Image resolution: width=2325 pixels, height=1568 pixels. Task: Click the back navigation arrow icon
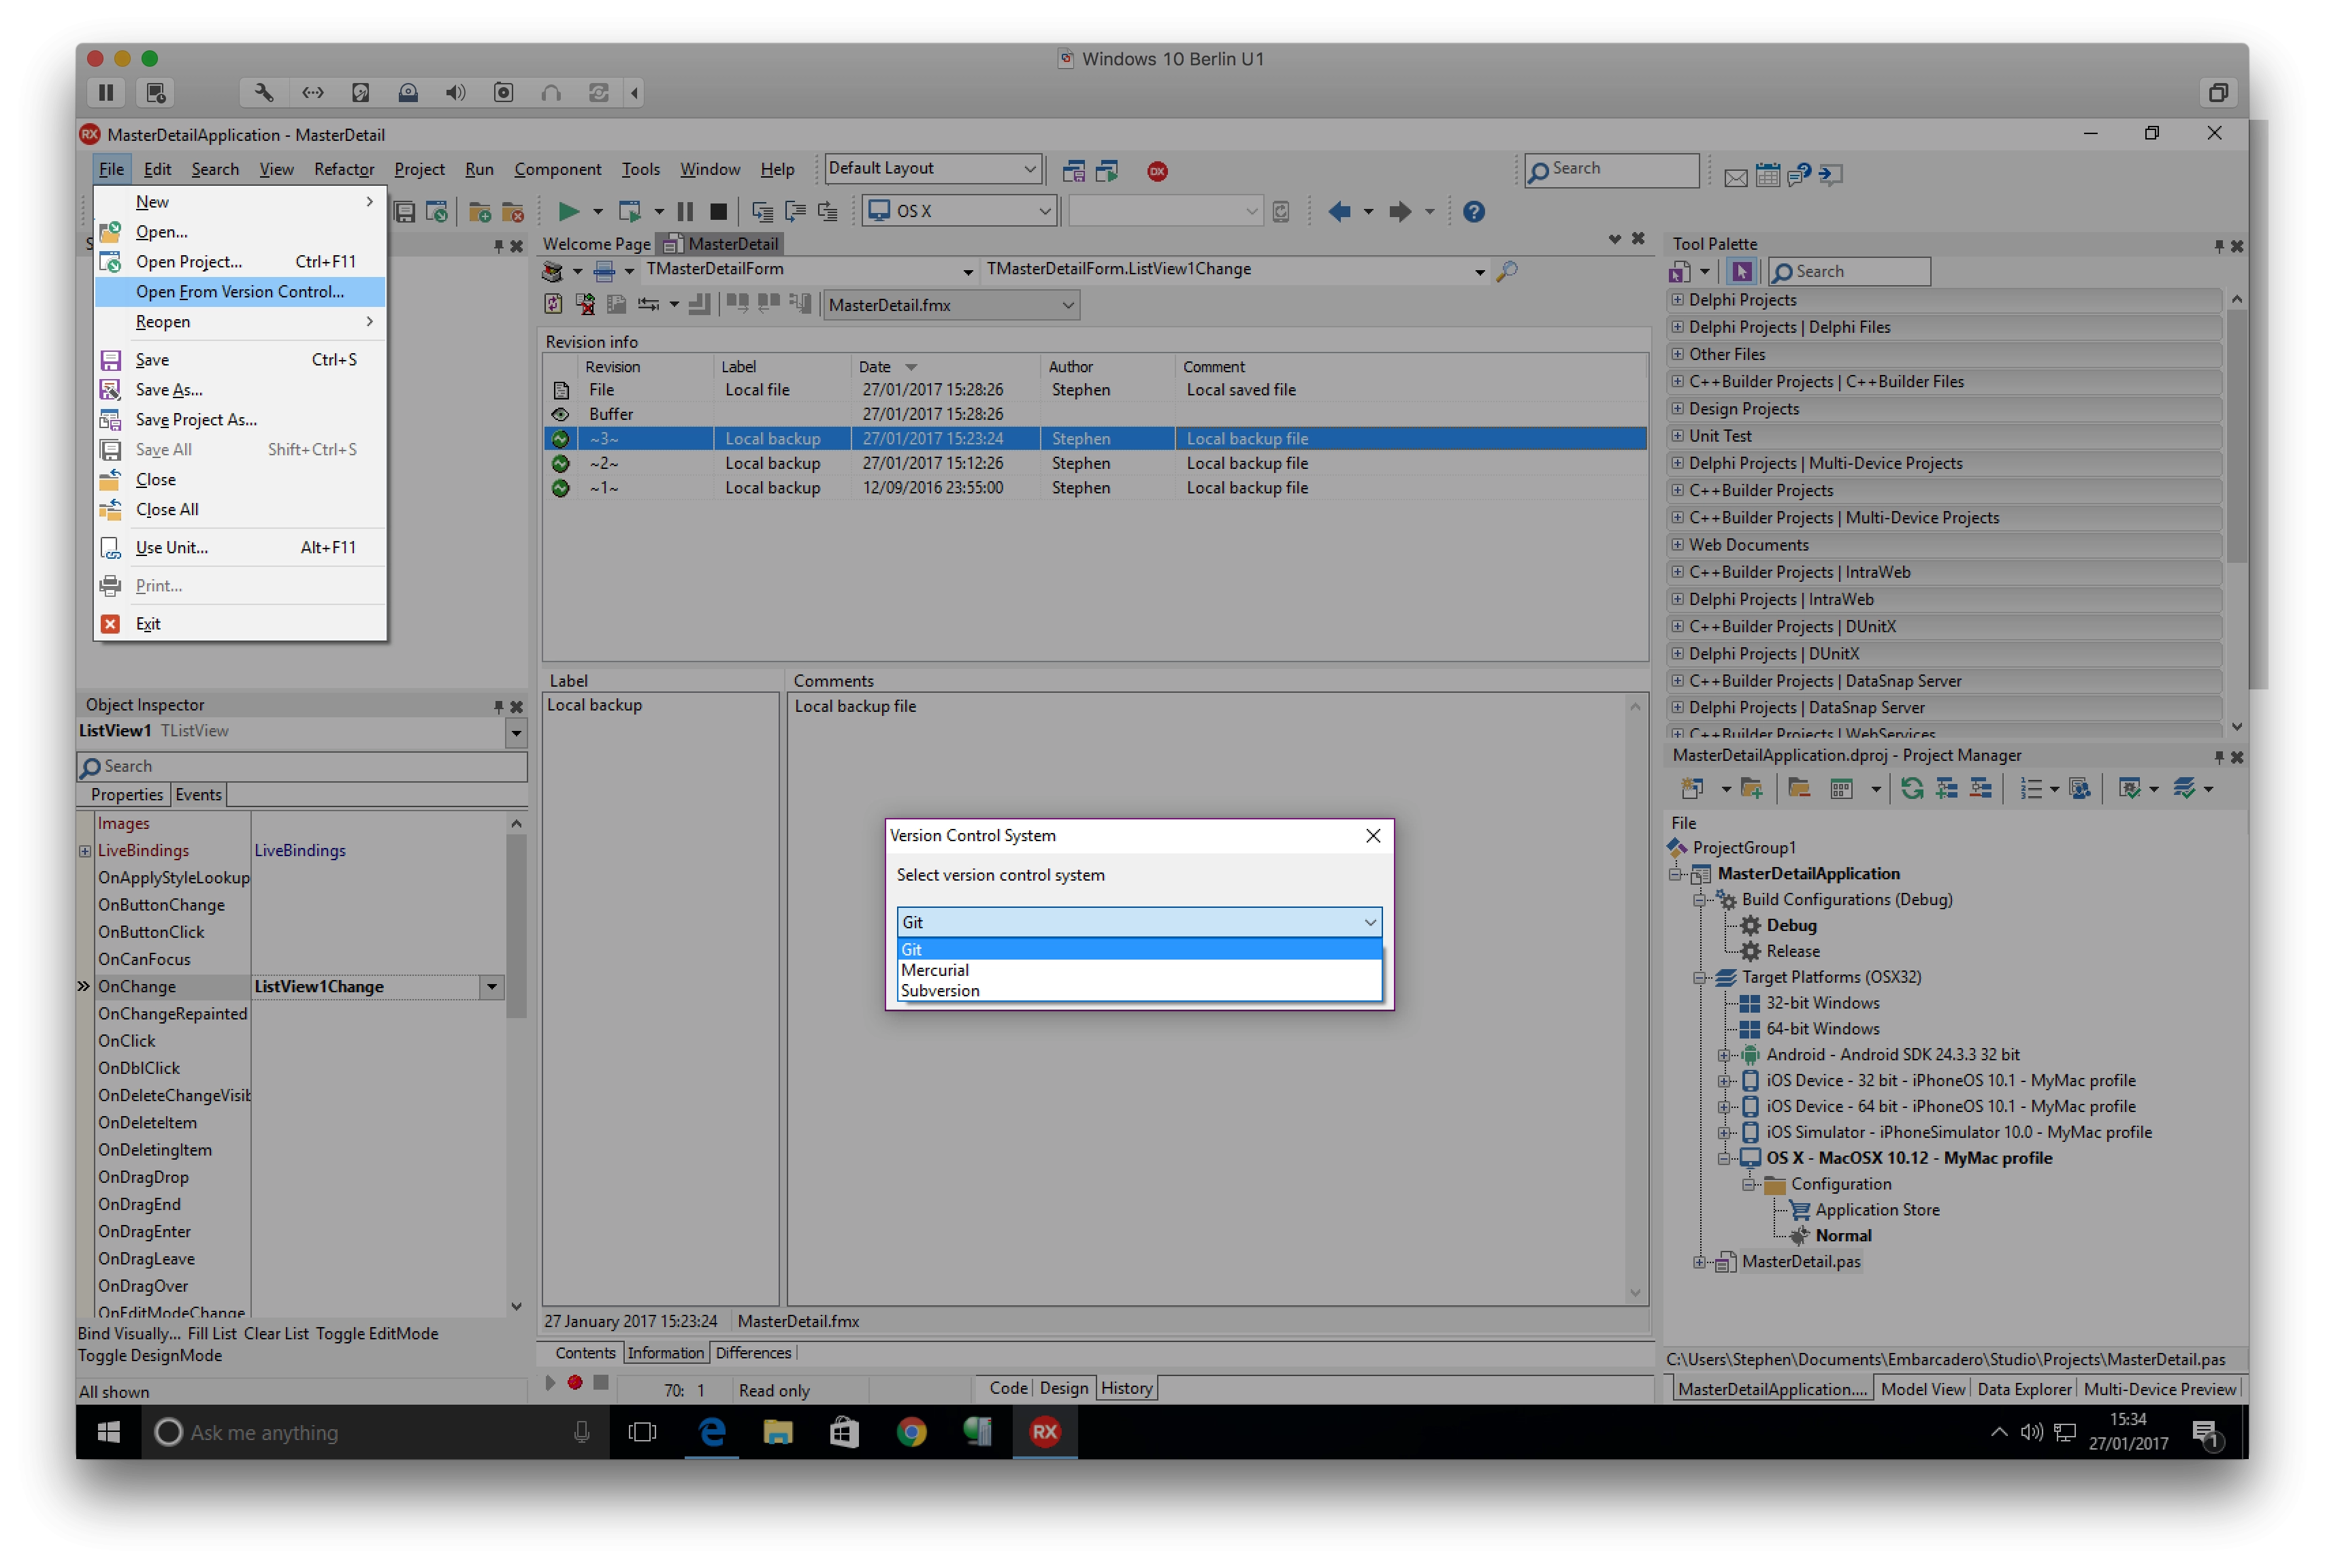coord(1339,211)
